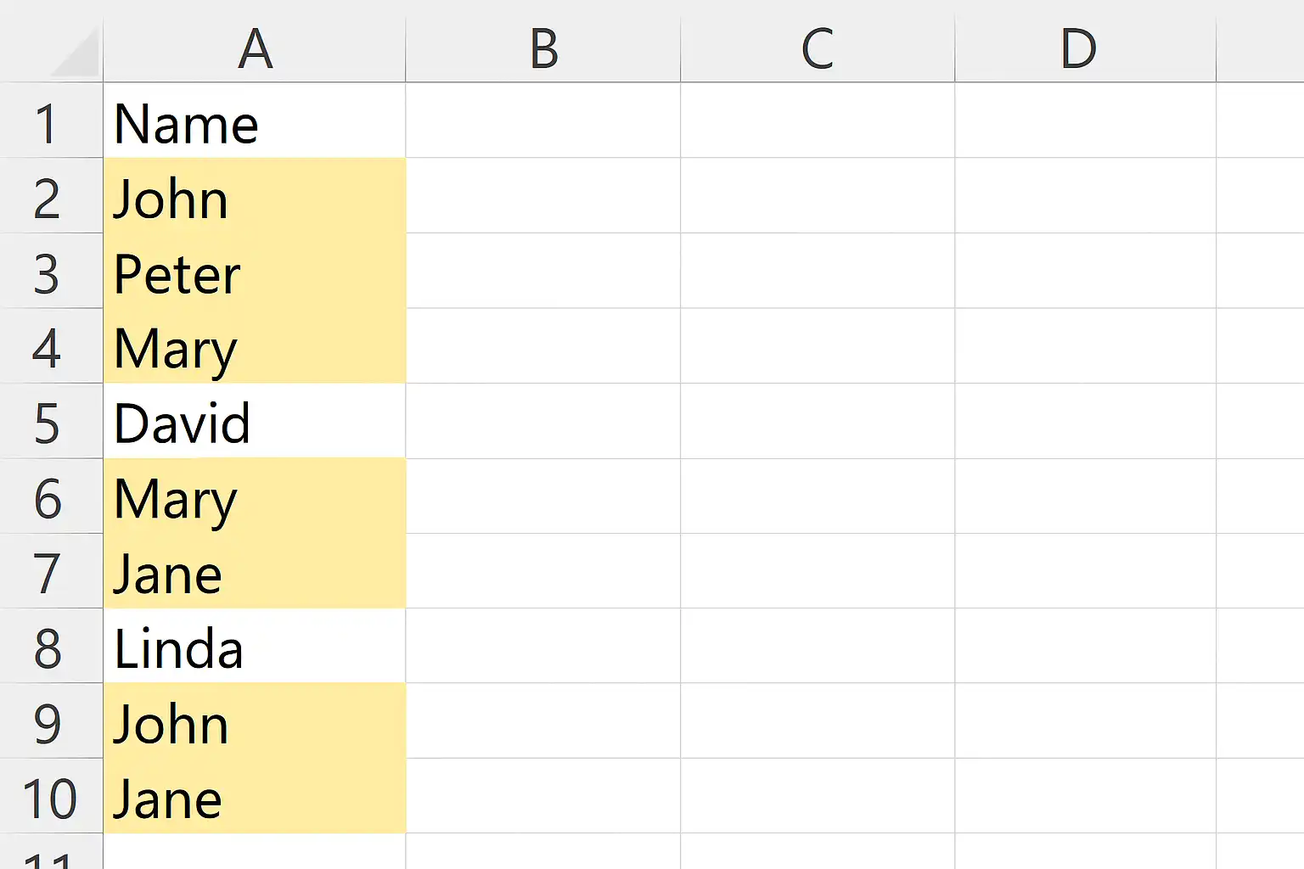Select Jane cell in row 10
Image resolution: width=1304 pixels, height=869 pixels.
click(x=255, y=798)
